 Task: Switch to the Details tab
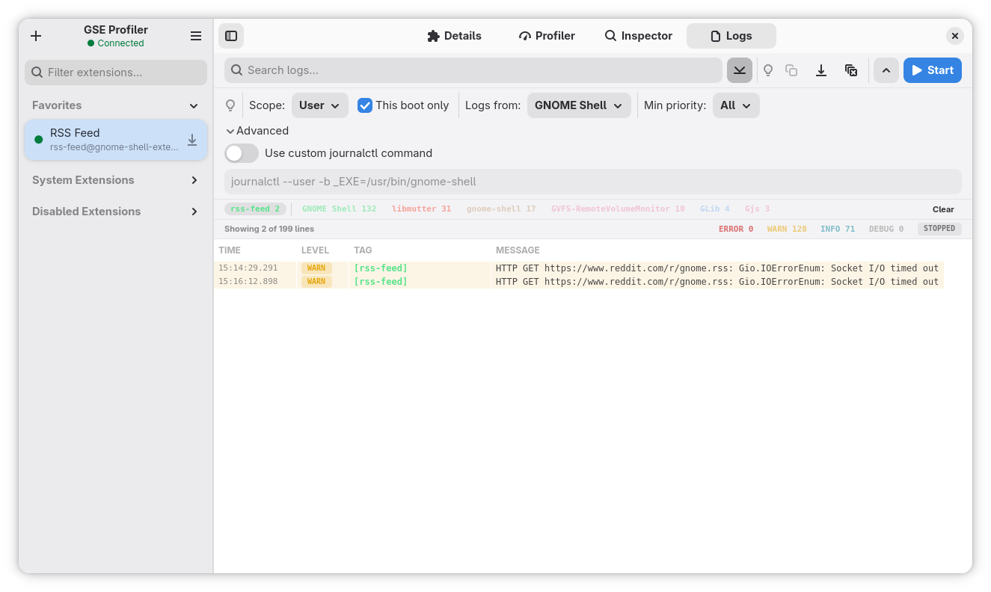pyautogui.click(x=454, y=36)
